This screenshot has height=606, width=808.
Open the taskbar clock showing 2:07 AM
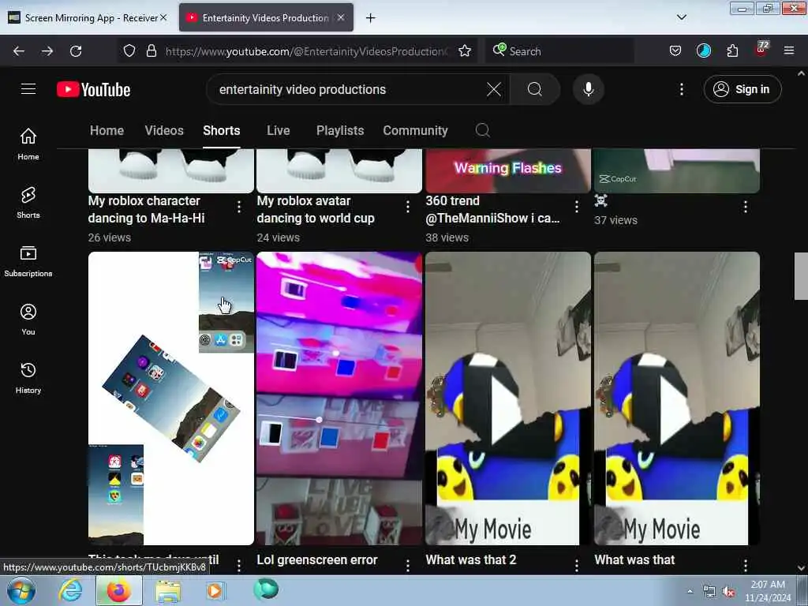click(x=767, y=591)
